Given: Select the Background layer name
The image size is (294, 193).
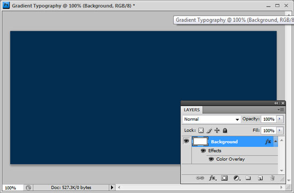Looking at the screenshot, I should click(225, 142).
